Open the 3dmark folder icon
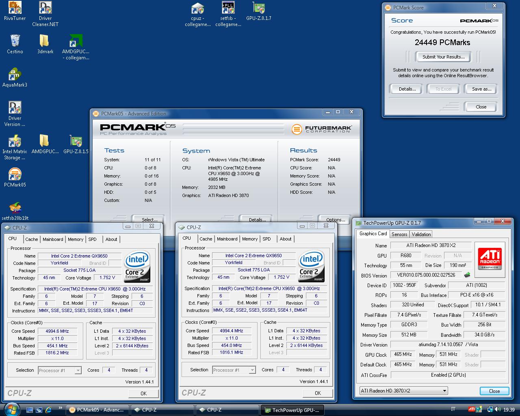The height and width of the screenshot is (416, 520). [x=44, y=41]
